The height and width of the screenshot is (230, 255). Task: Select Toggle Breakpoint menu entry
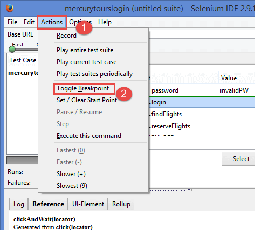tap(83, 88)
